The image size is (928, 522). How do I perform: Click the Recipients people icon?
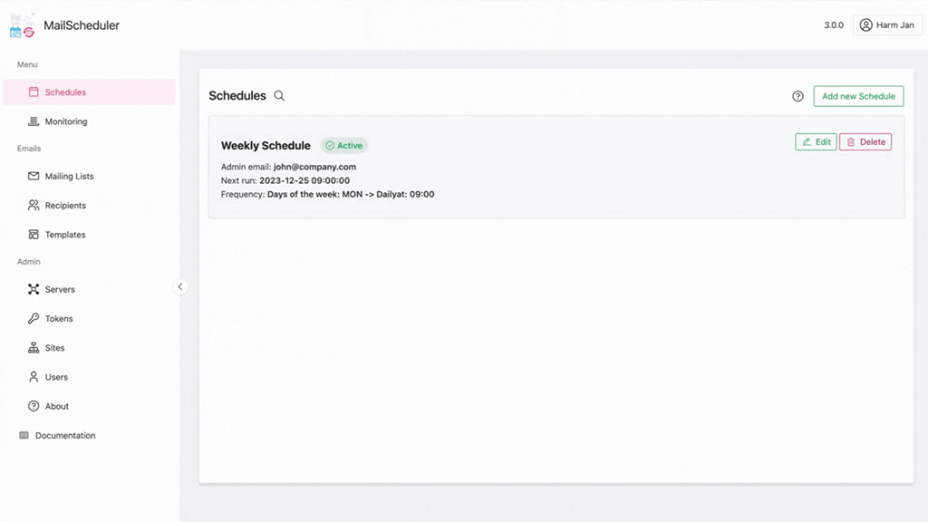pos(34,206)
